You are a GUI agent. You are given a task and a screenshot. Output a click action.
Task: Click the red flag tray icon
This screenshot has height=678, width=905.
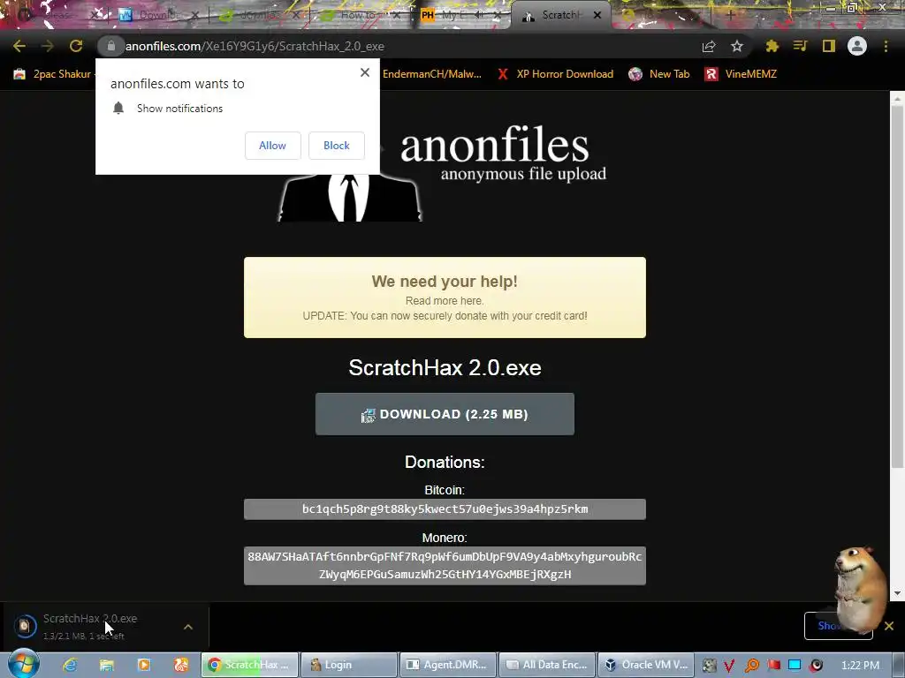pyautogui.click(x=773, y=666)
